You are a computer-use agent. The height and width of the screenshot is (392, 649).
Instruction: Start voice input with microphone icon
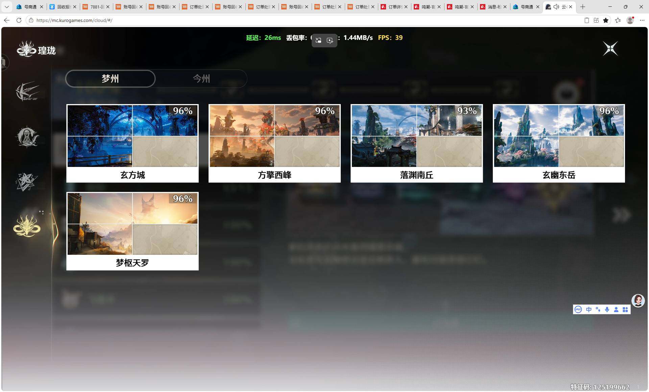coord(607,310)
